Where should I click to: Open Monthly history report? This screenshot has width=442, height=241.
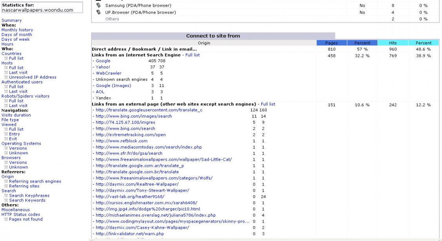click(17, 30)
